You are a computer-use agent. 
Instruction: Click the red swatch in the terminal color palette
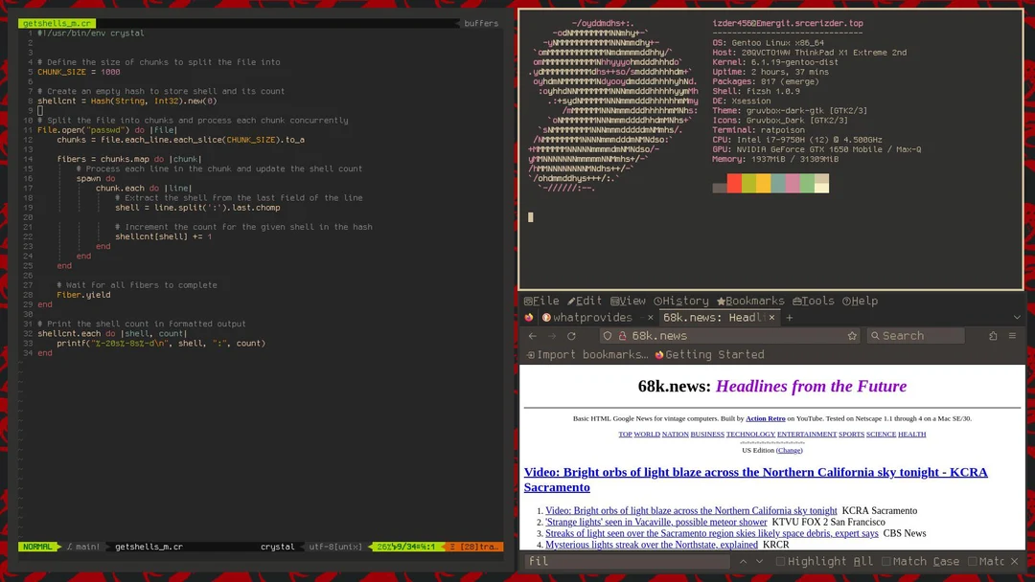point(735,182)
